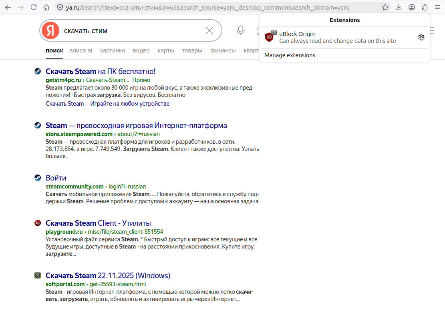Click the 'login?l=russian' breadcrumb
Screen dimensions: 445x315
pyautogui.click(x=127, y=186)
